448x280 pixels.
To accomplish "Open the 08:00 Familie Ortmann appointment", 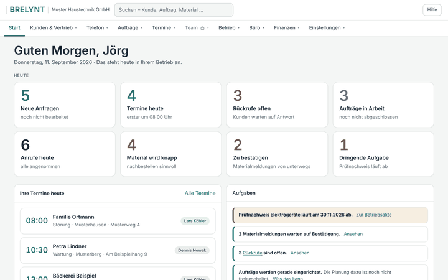I will point(118,221).
